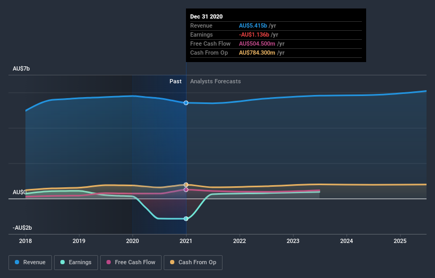This screenshot has height=278, width=435.
Task: Click the orange Cash From Op legend dot
Action: (x=172, y=262)
